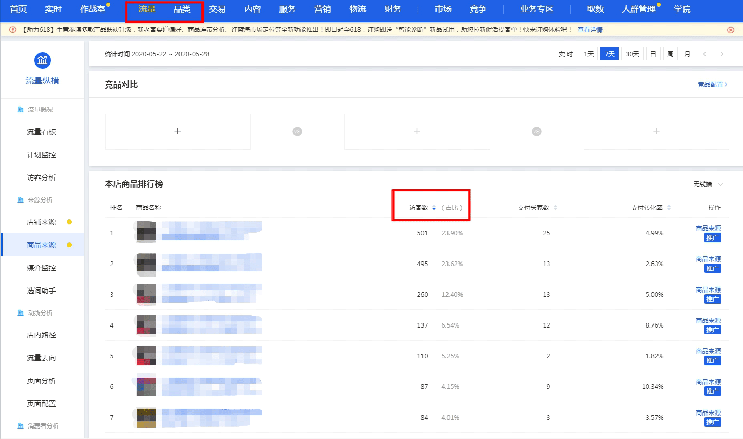Click 查看详情 link in banner

pyautogui.click(x=590, y=30)
